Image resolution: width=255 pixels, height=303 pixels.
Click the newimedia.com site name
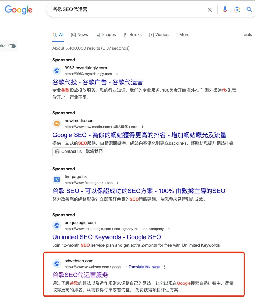(x=80, y=121)
